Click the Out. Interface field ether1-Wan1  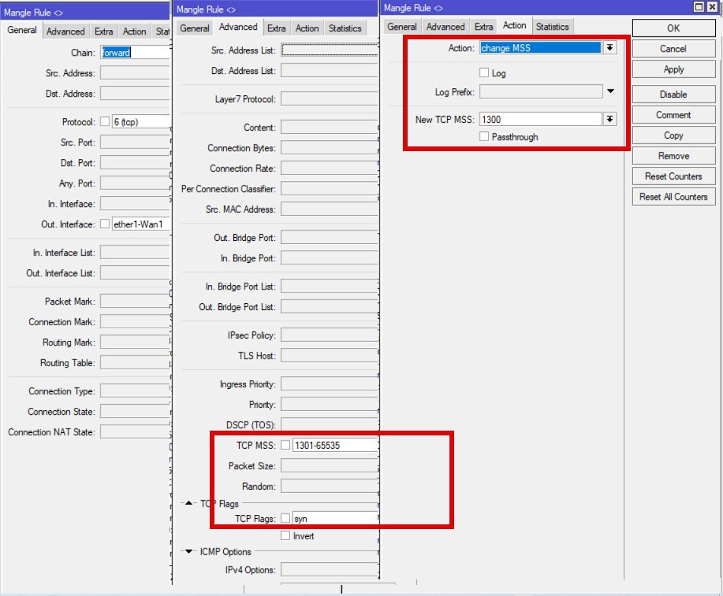(141, 224)
